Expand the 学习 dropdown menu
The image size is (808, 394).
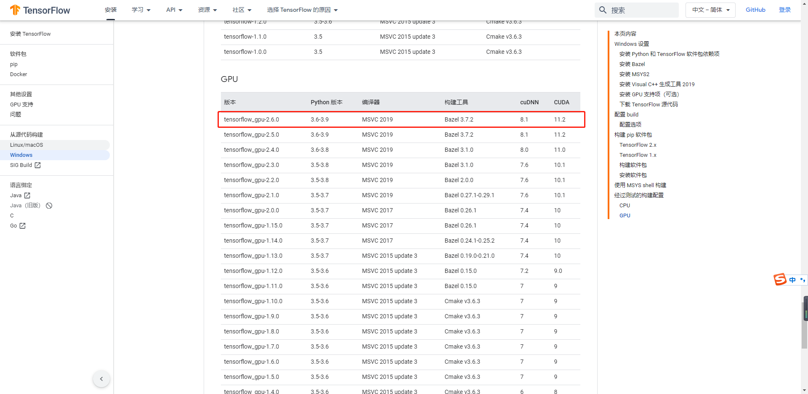click(141, 10)
